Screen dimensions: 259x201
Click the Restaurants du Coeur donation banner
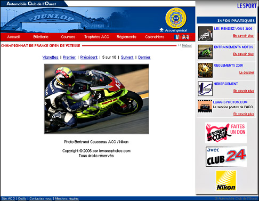[x=226, y=133]
